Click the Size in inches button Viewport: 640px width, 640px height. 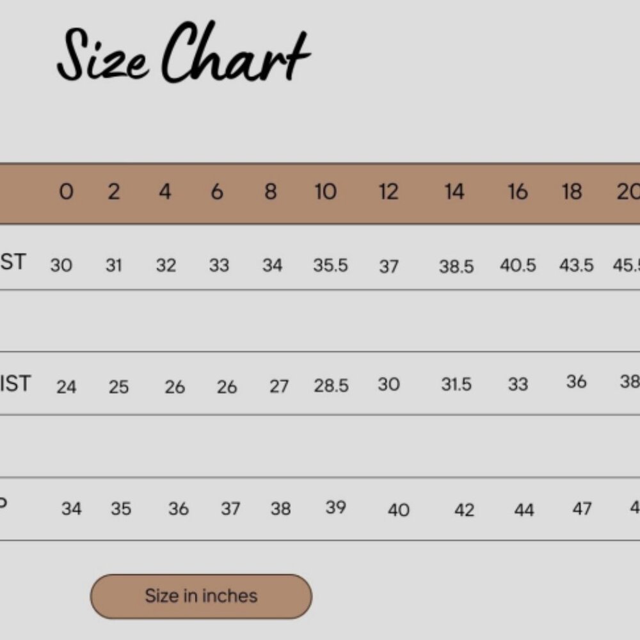pos(201,596)
